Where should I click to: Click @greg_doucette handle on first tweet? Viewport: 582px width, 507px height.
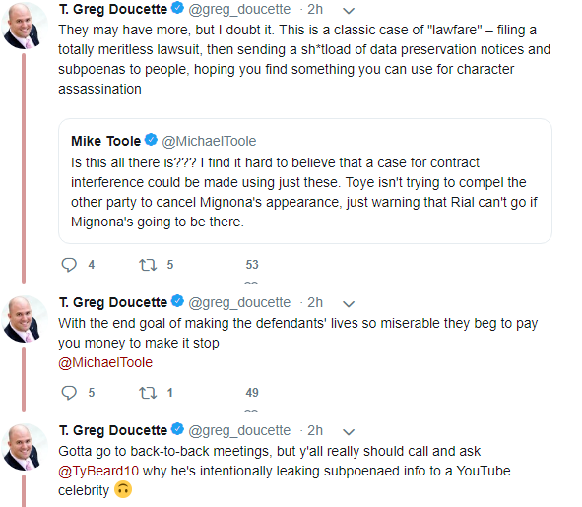coord(239,9)
